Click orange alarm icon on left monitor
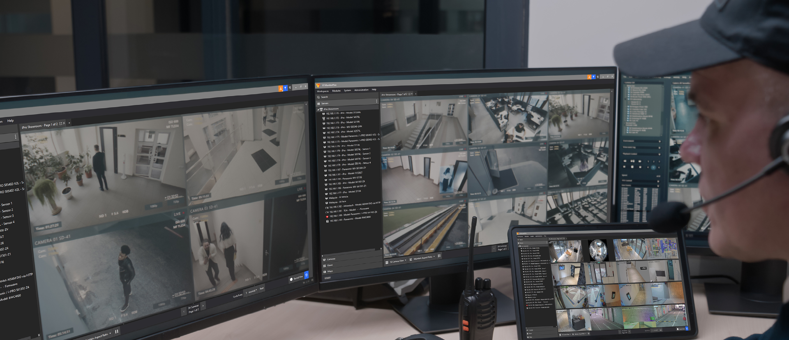This screenshot has width=789, height=340. pyautogui.click(x=281, y=89)
